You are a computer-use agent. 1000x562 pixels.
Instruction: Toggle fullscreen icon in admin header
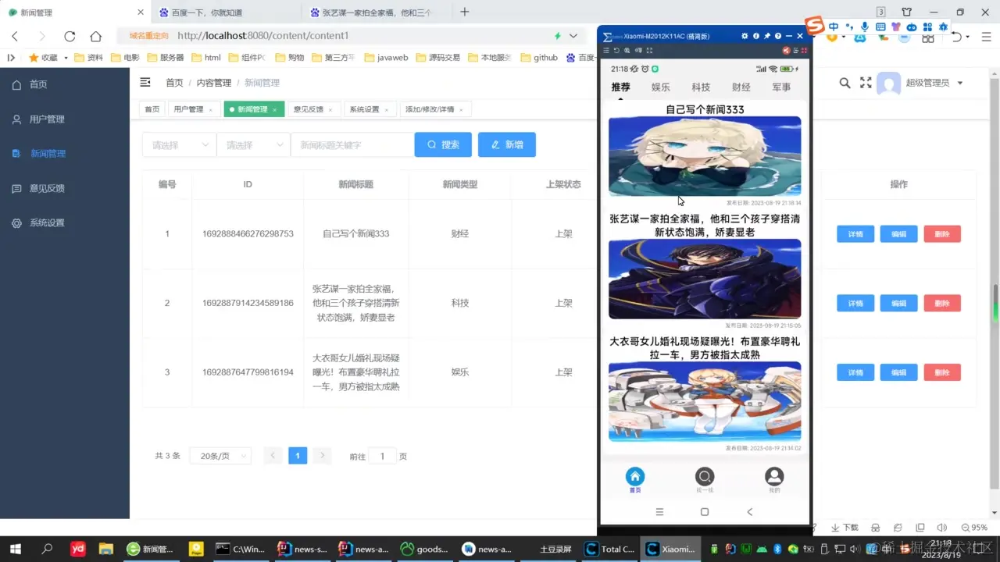coord(866,83)
